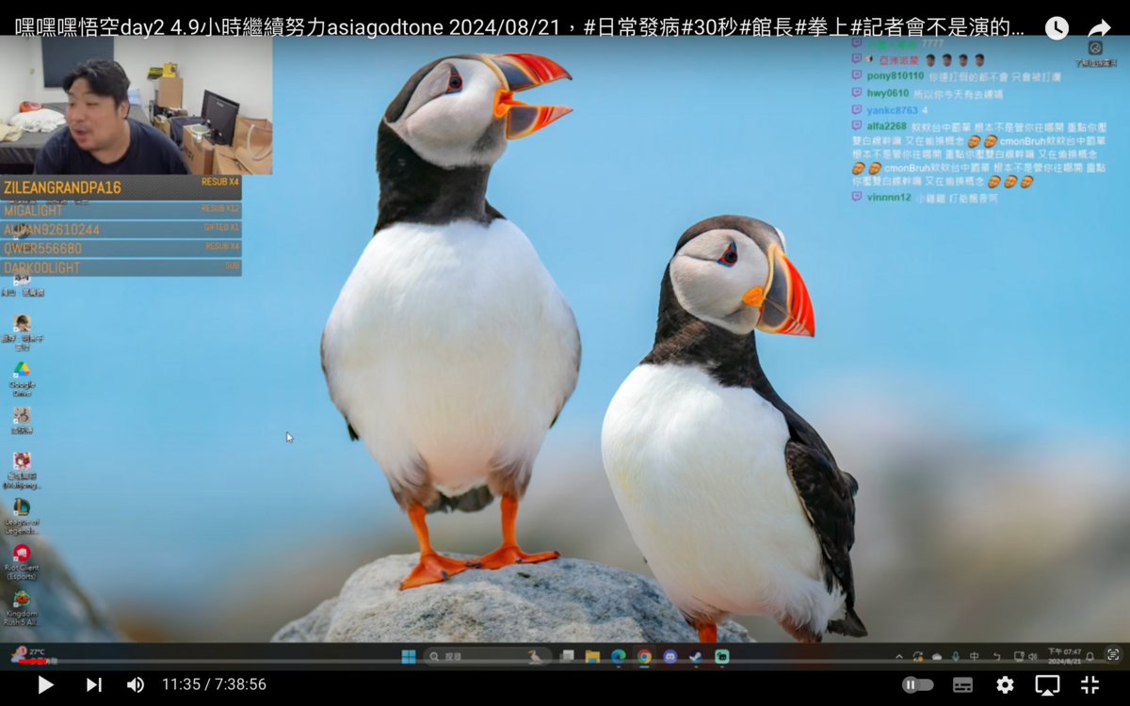Select the Riot Client desktop shortcut
The height and width of the screenshot is (706, 1130).
coord(22,562)
